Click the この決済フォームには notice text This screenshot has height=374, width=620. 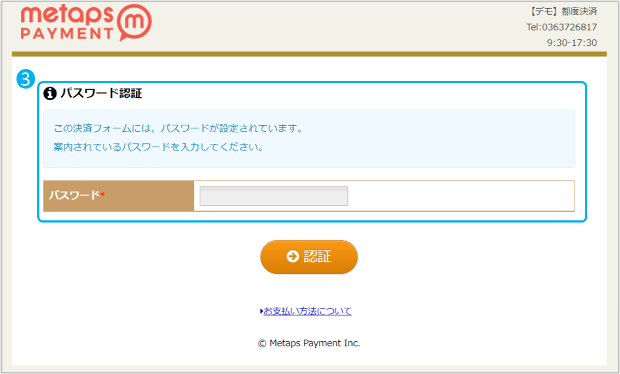pyautogui.click(x=178, y=128)
